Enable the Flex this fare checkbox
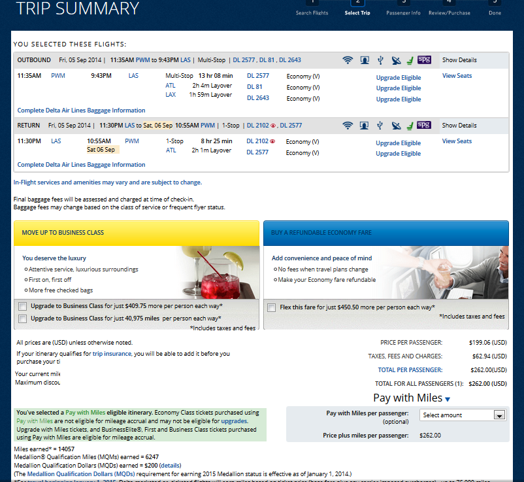 271,307
